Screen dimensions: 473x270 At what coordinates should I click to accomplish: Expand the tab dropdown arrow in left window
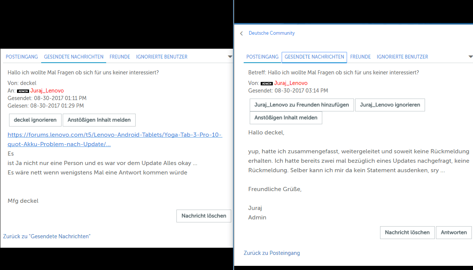click(x=230, y=57)
